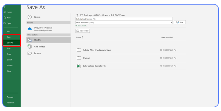Click the Adobe After Effects Auto-Save folder icon
This screenshot has height=111, width=221.
point(79,50)
